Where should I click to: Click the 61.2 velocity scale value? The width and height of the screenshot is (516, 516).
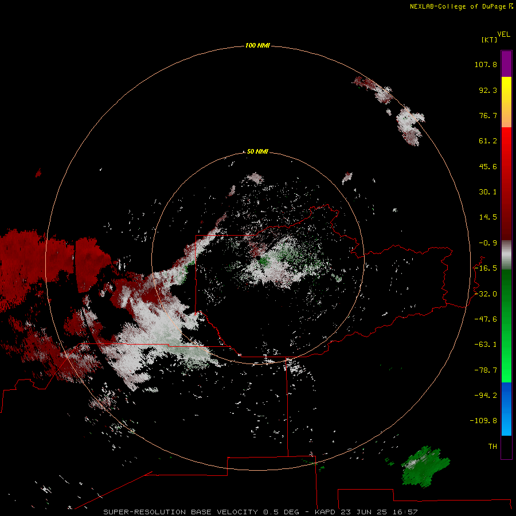(488, 141)
